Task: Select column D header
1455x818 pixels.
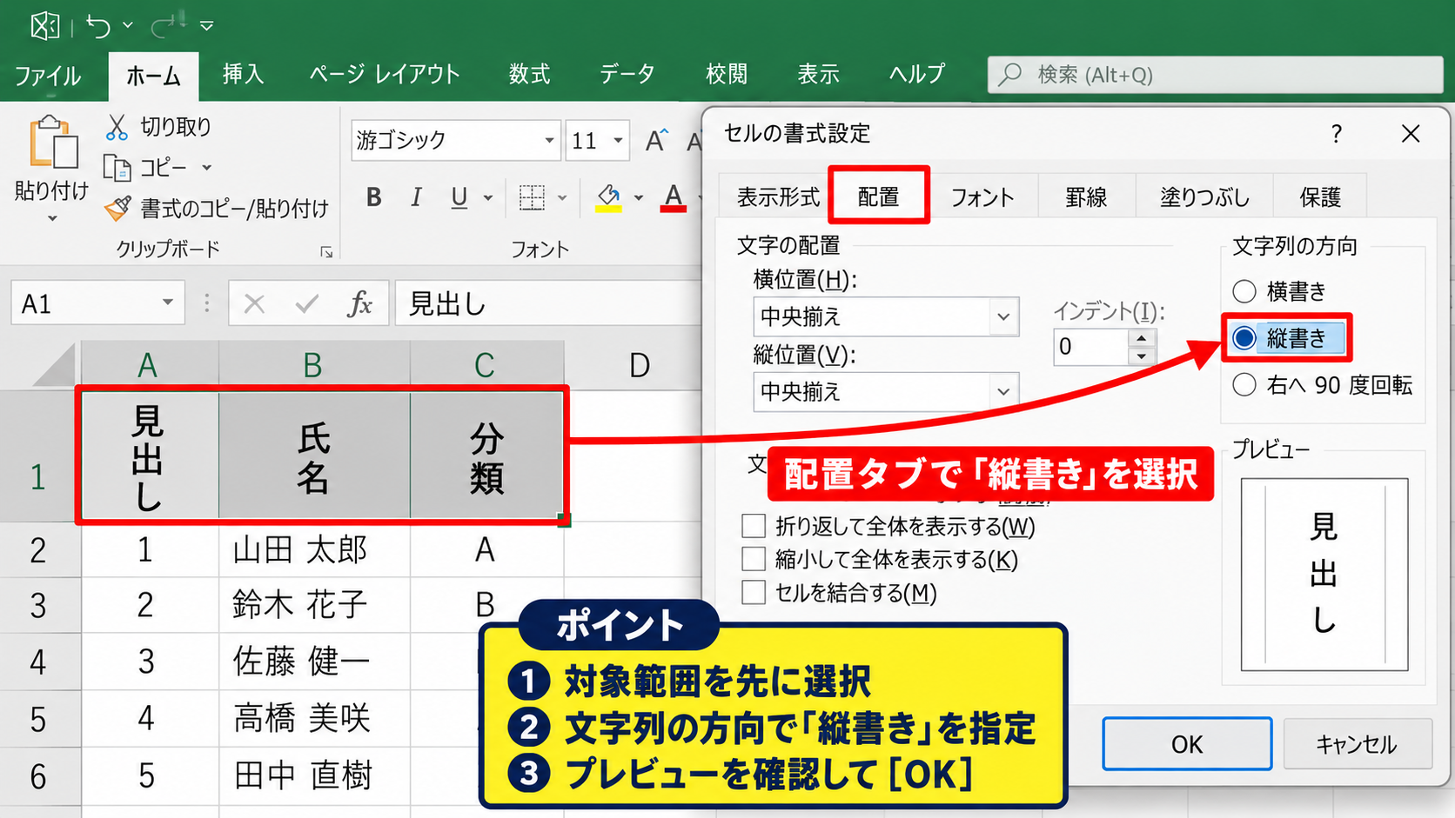Action: click(x=639, y=365)
